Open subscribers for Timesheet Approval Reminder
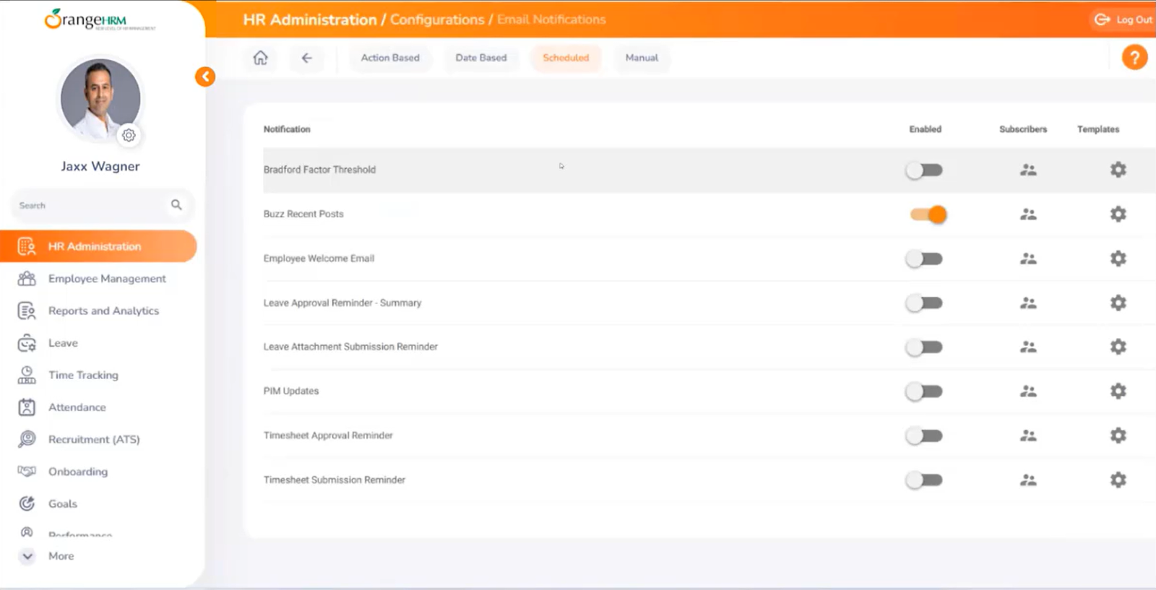Viewport: 1156px width, 590px height. 1028,435
